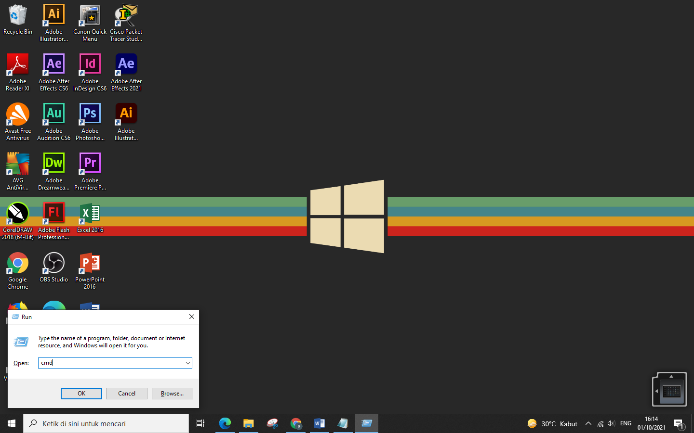The width and height of the screenshot is (694, 433).
Task: Open Microsoft Edge from the taskbar
Action: (225, 423)
